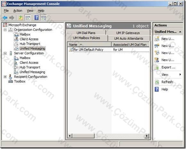This screenshot has width=186, height=149.
Task: Select Microsoft Exchange root label
Action: coord(22,25)
